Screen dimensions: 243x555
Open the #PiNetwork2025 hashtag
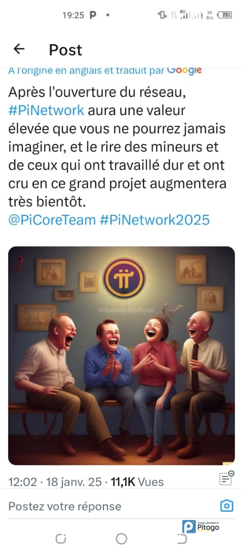click(x=155, y=220)
